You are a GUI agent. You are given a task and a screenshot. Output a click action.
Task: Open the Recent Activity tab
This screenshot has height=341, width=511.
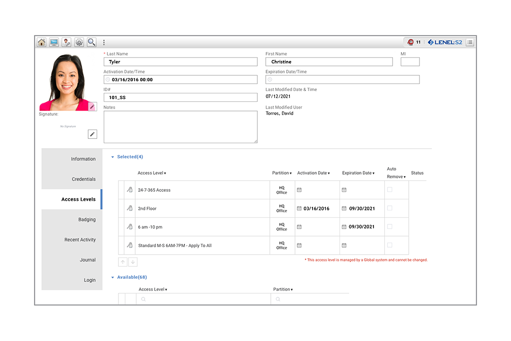72,240
